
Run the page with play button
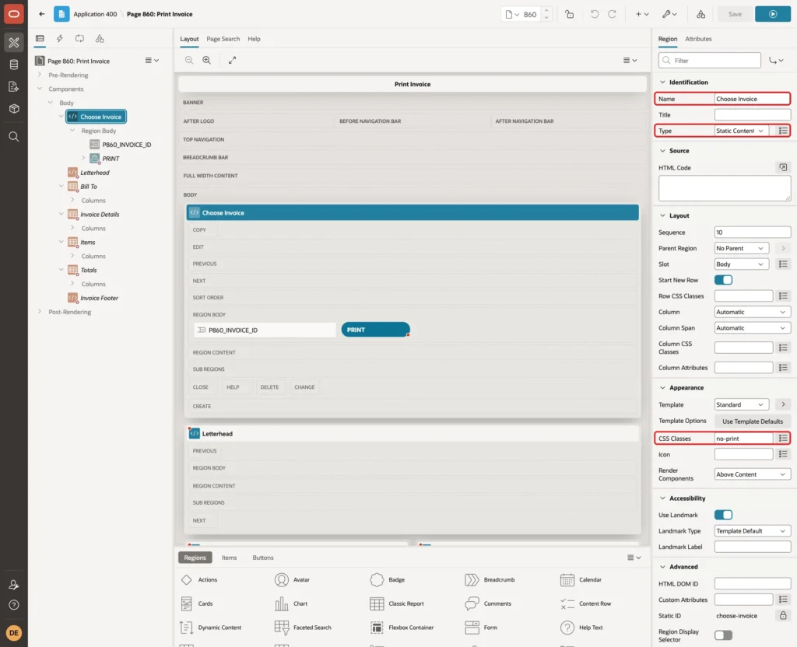[x=773, y=14]
